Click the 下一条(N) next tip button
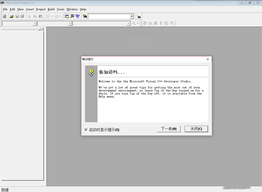The image size is (262, 192). tap(169, 129)
